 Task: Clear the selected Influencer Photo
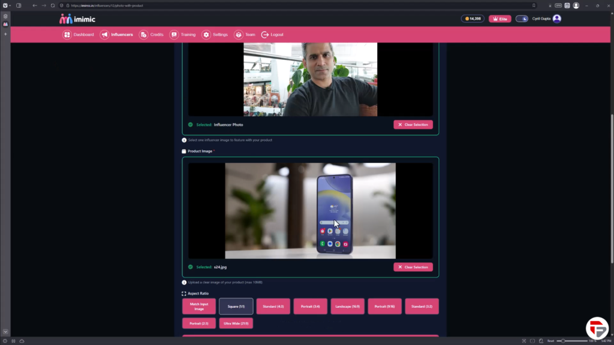point(413,125)
